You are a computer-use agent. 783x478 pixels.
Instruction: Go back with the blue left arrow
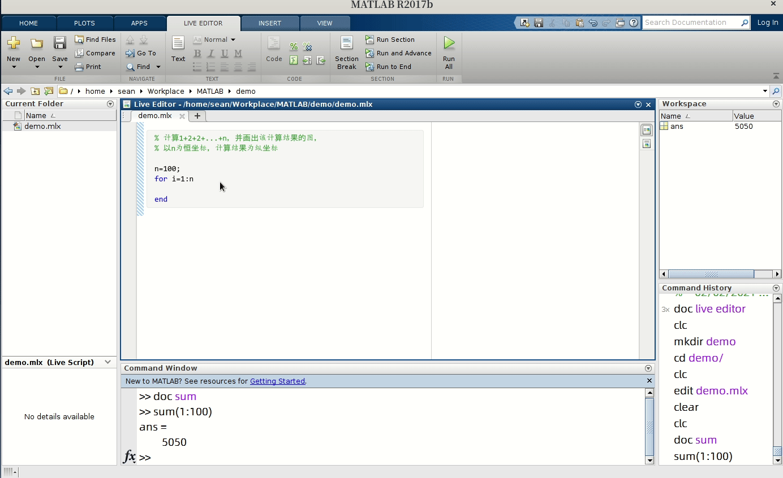[8, 91]
